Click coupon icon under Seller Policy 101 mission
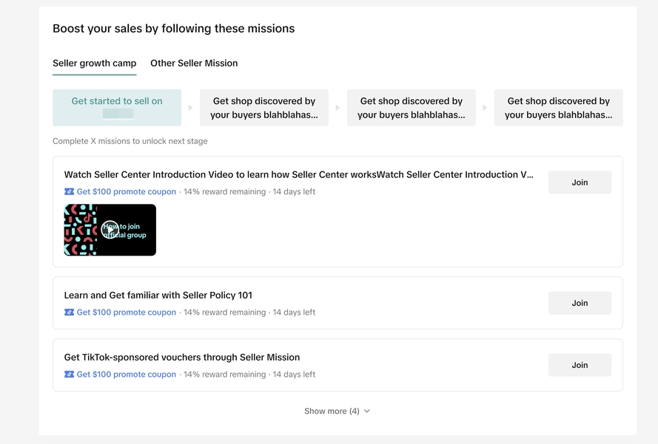This screenshot has width=658, height=444. pyautogui.click(x=70, y=312)
